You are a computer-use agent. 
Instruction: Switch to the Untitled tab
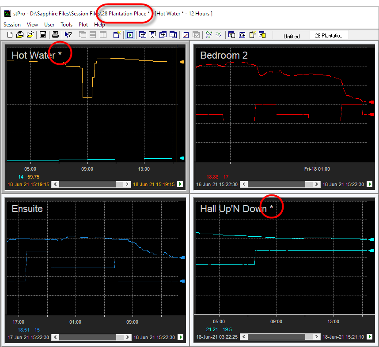click(292, 36)
